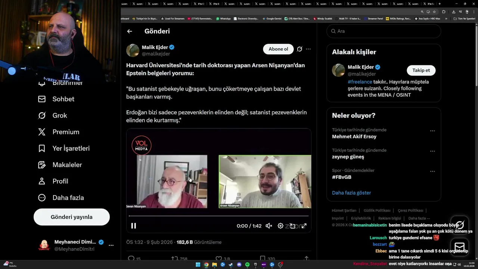The image size is (478, 269).
Task: Open Tüm Yer İşaretleri bookmarks folder
Action: tap(464, 18)
